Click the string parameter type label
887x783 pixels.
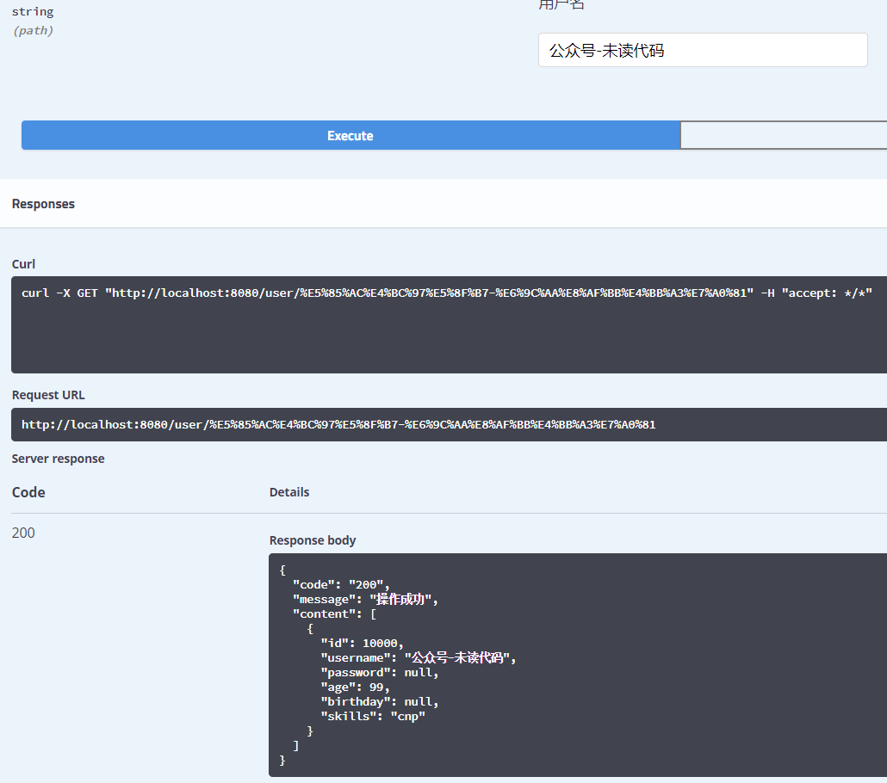[x=32, y=12]
